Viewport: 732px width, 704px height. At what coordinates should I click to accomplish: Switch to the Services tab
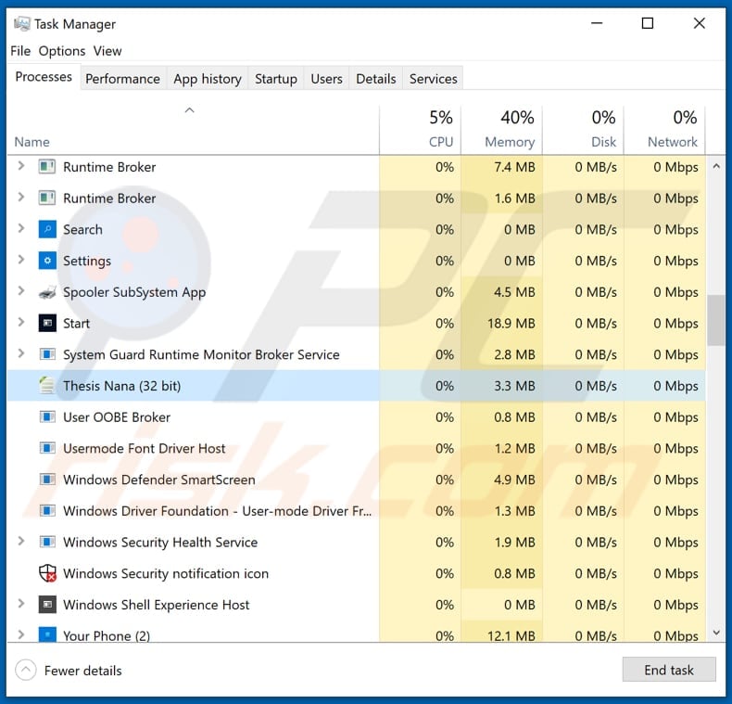tap(434, 79)
